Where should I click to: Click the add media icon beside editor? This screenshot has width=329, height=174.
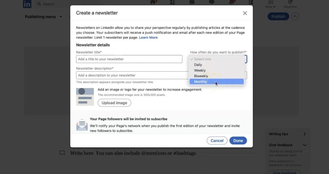point(62,153)
